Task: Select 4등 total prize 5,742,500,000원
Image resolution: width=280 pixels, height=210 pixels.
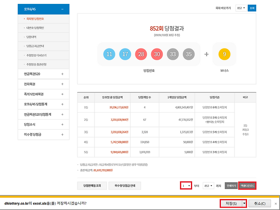Action: coord(119,142)
